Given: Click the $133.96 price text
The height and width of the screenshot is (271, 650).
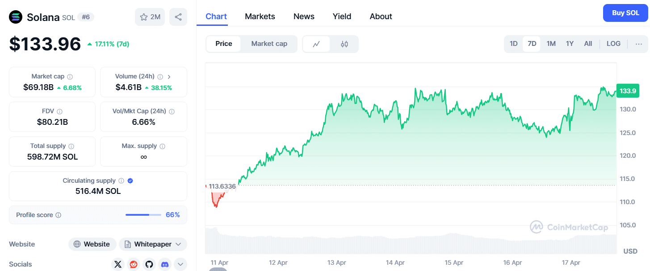Looking at the screenshot, I should coord(45,44).
